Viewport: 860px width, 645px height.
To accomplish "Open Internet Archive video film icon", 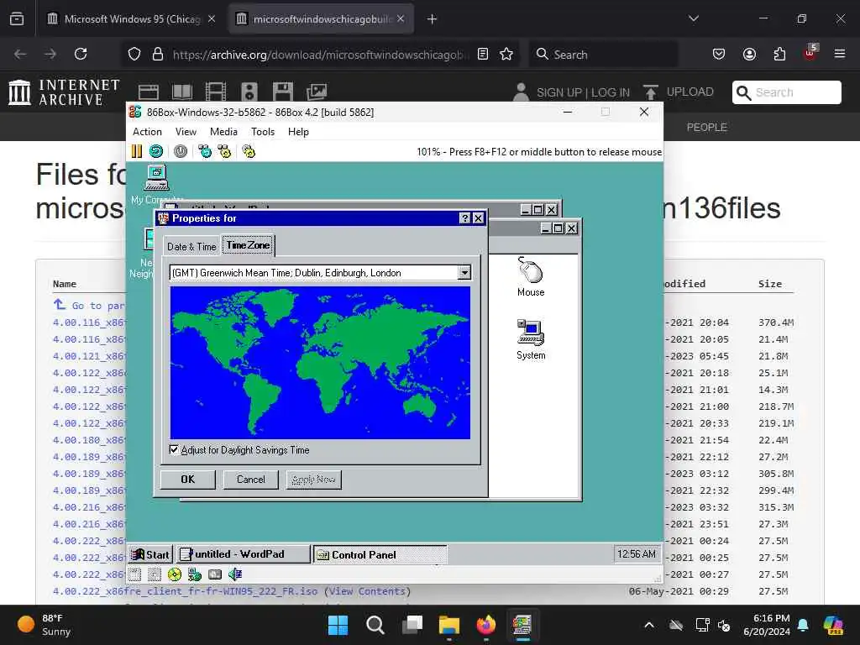I will [215, 92].
